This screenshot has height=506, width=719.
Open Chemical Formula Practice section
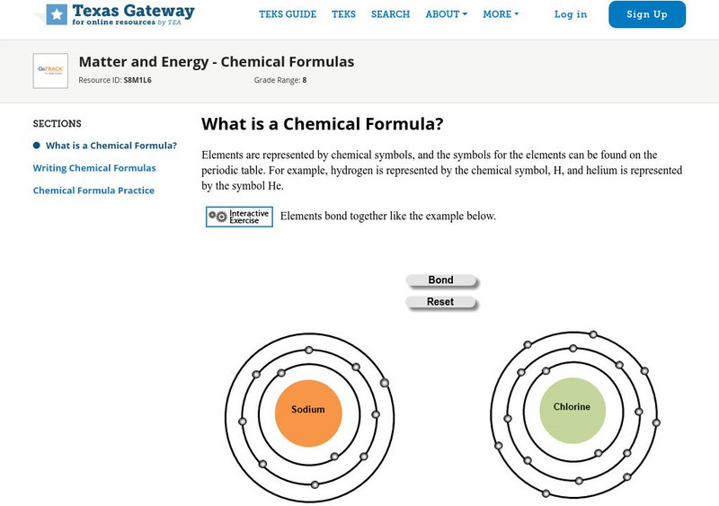coord(93,191)
